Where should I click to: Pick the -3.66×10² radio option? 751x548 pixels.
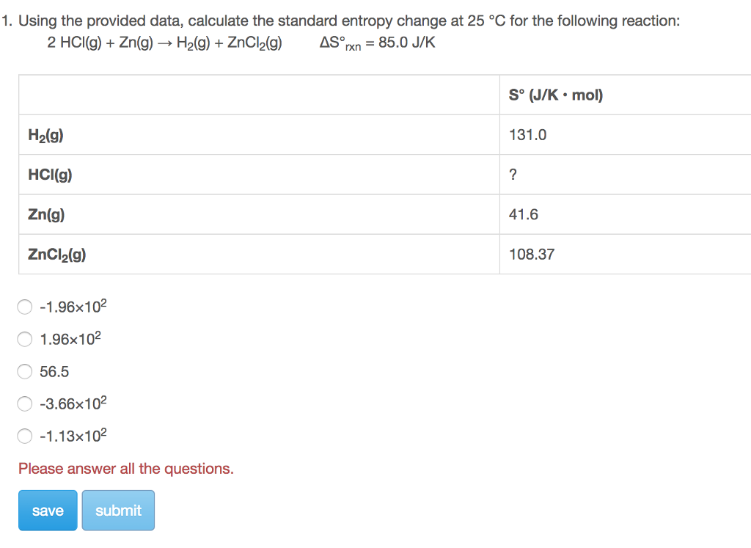click(24, 403)
